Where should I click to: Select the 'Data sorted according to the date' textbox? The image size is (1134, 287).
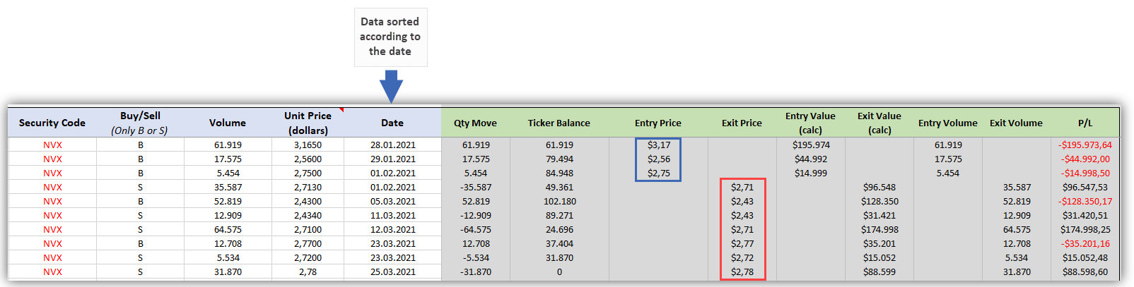[x=390, y=37]
